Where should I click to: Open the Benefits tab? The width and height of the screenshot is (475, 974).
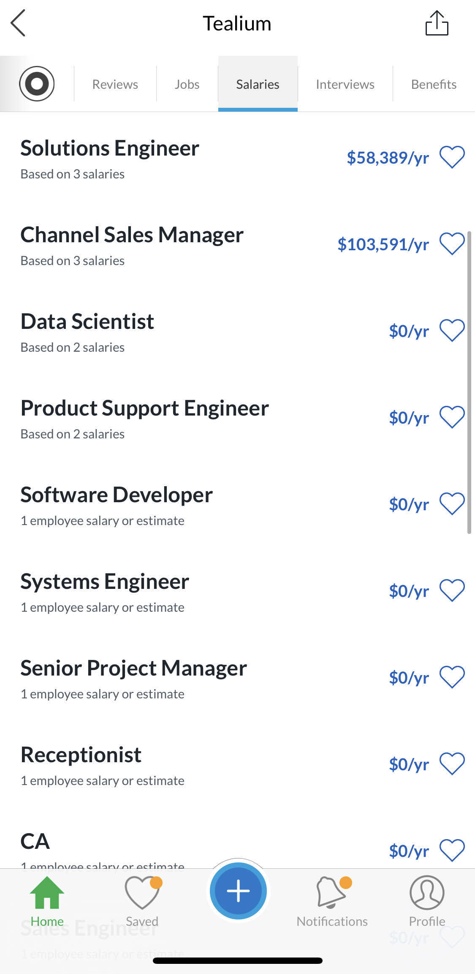tap(434, 84)
